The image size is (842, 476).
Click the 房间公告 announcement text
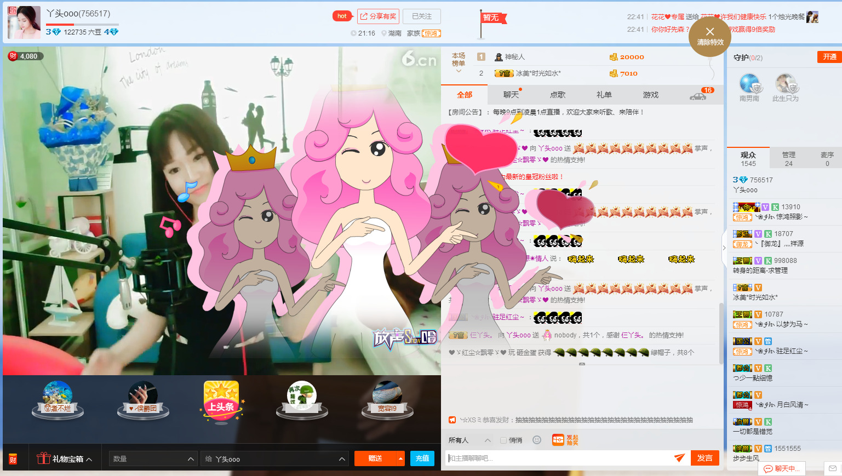[546, 112]
